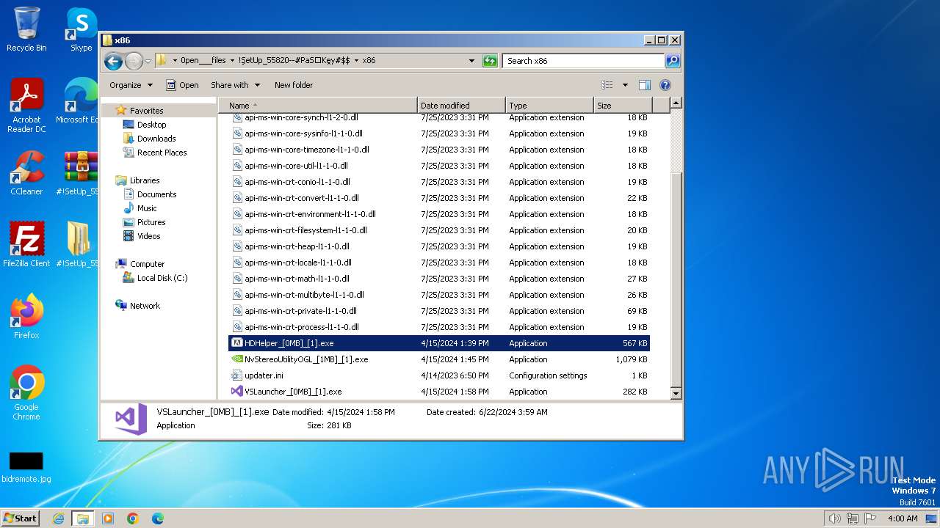Expand the views options dropdown arrow

pos(625,85)
